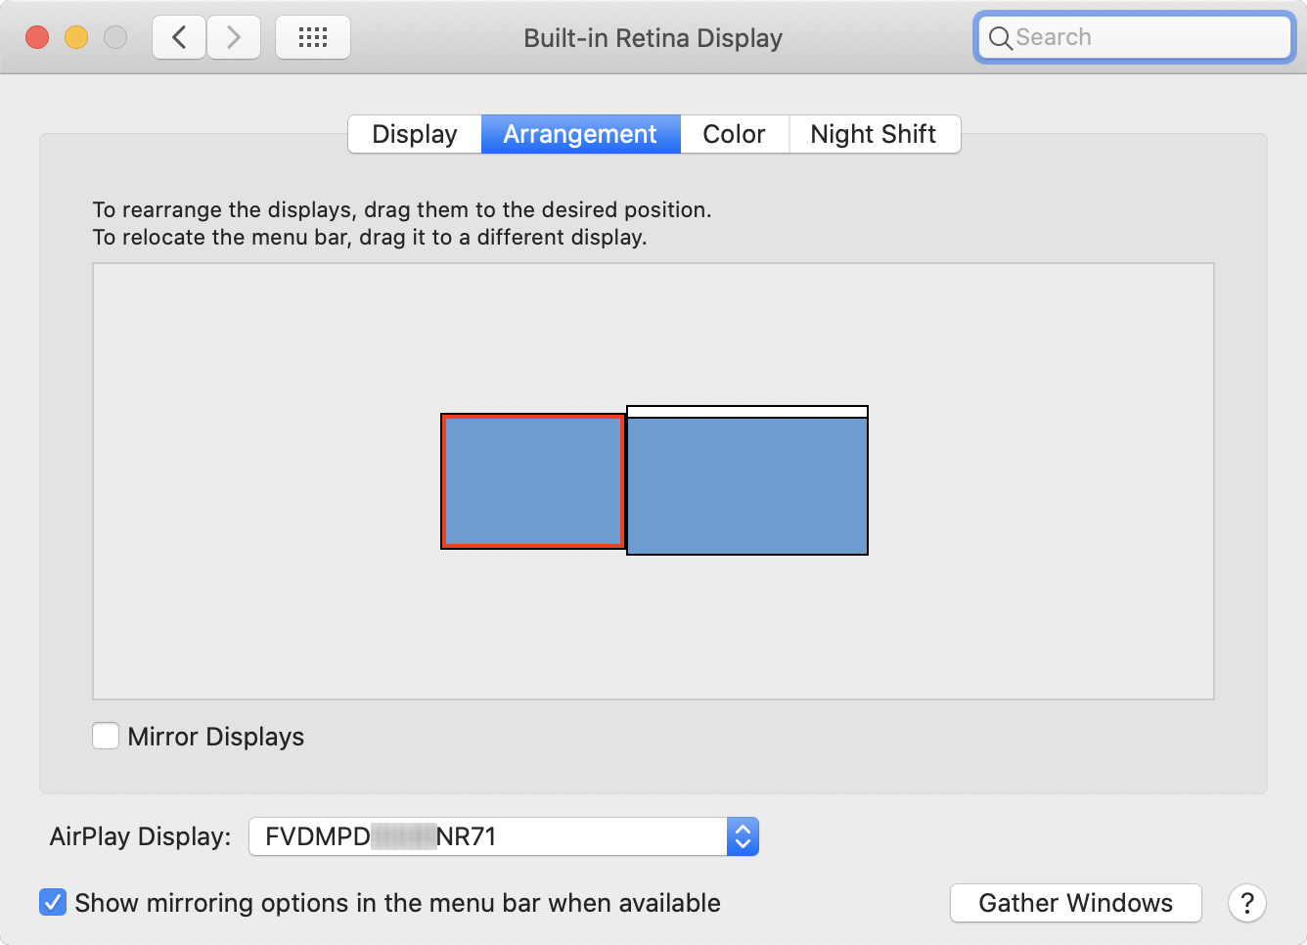Screen dimensions: 1307x945
Task: Click the blue chevrons on the AirPlay selector
Action: point(743,836)
